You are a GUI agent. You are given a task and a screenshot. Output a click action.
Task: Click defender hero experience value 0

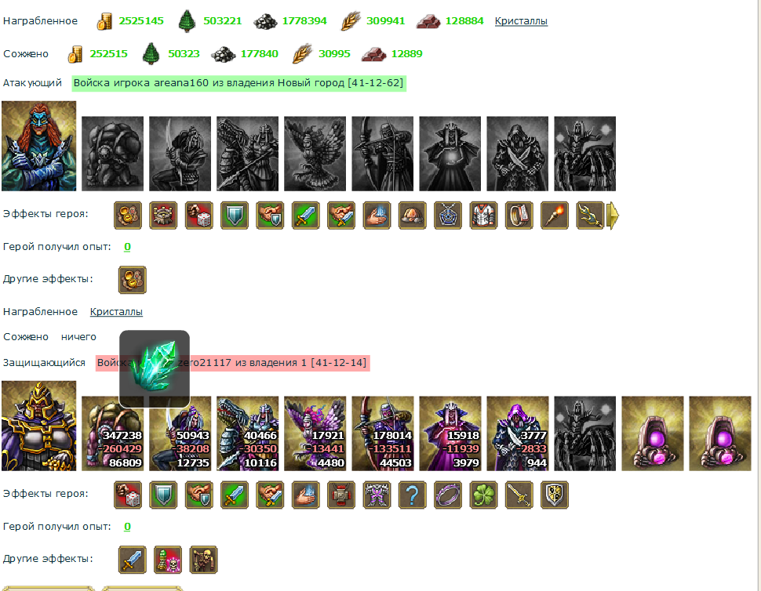(127, 527)
